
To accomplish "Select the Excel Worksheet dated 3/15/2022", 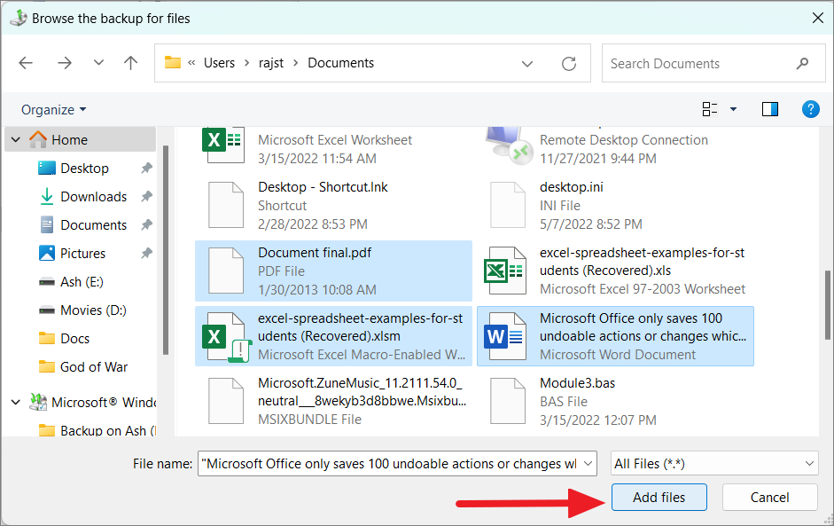I will point(333,147).
